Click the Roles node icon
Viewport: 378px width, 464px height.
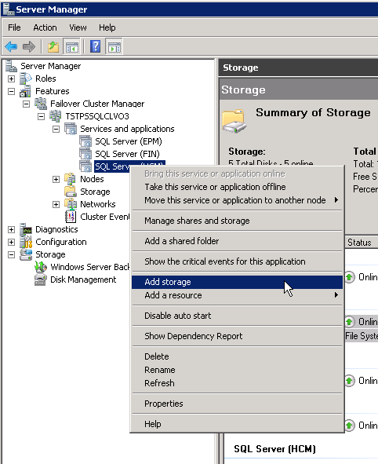click(25, 79)
